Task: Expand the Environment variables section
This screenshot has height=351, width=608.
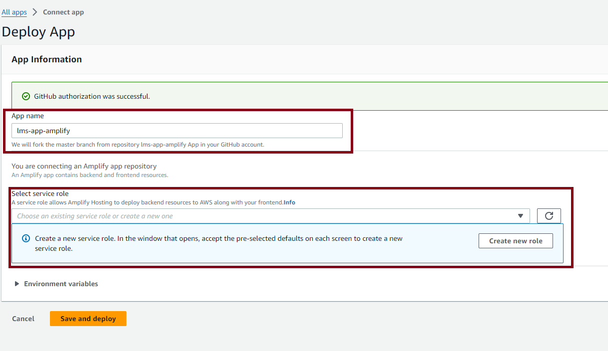Action: click(56, 284)
